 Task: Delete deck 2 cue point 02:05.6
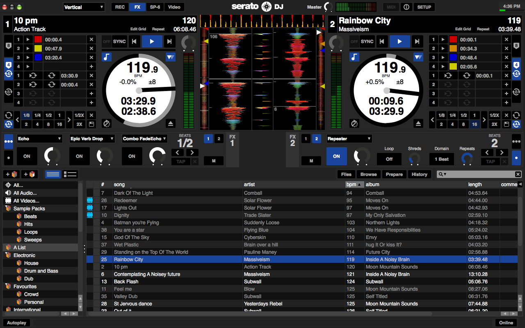pos(507,66)
